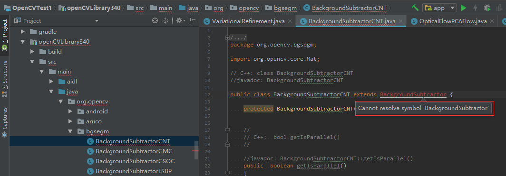Click the scroll from source target icon

pyautogui.click(x=155, y=20)
